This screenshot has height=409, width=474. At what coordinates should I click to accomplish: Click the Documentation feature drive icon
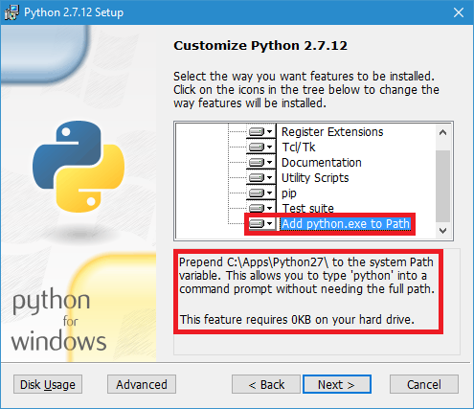click(x=257, y=162)
